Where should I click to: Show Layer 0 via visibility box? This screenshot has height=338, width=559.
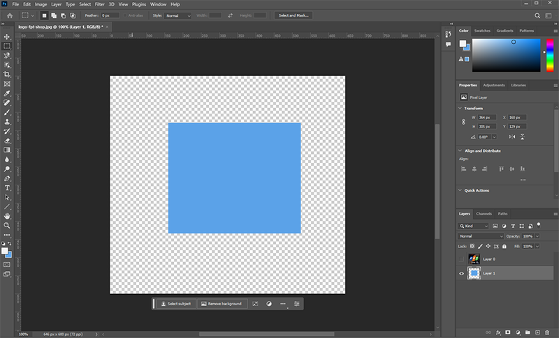click(461, 259)
